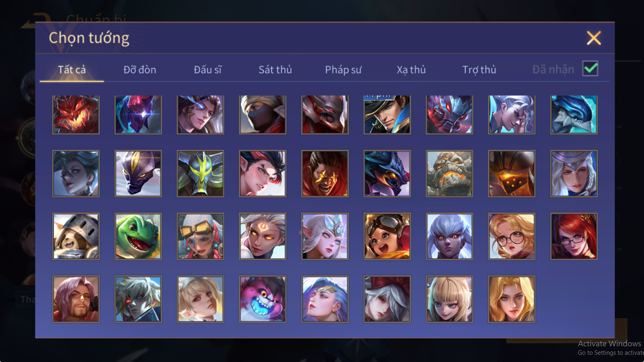The image size is (644, 362).
Task: Pick the pink grinning cat creature hero
Action: pyautogui.click(x=262, y=299)
